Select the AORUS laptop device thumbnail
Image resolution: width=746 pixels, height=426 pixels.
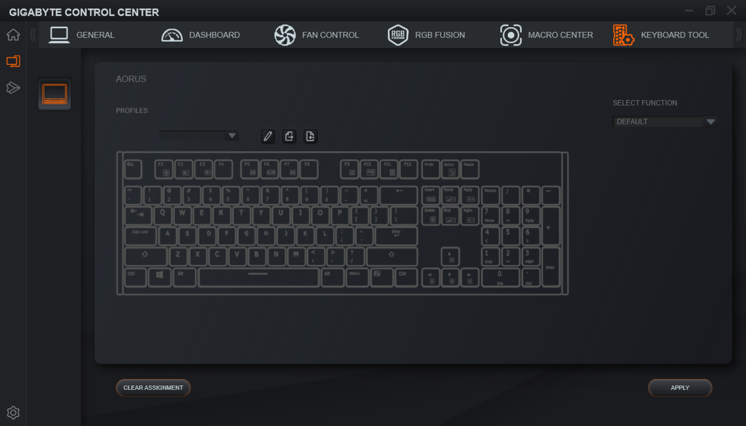coord(55,94)
